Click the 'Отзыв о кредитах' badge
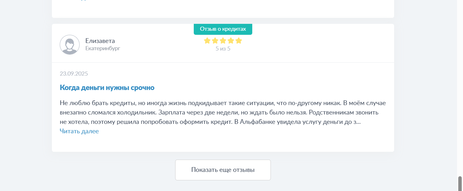Viewport: 463px width, 191px height. (x=223, y=29)
